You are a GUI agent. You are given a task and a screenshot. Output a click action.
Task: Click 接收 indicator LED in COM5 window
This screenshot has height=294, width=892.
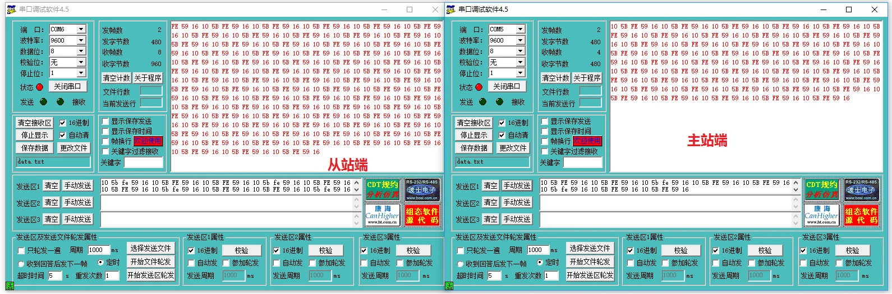[x=499, y=102]
